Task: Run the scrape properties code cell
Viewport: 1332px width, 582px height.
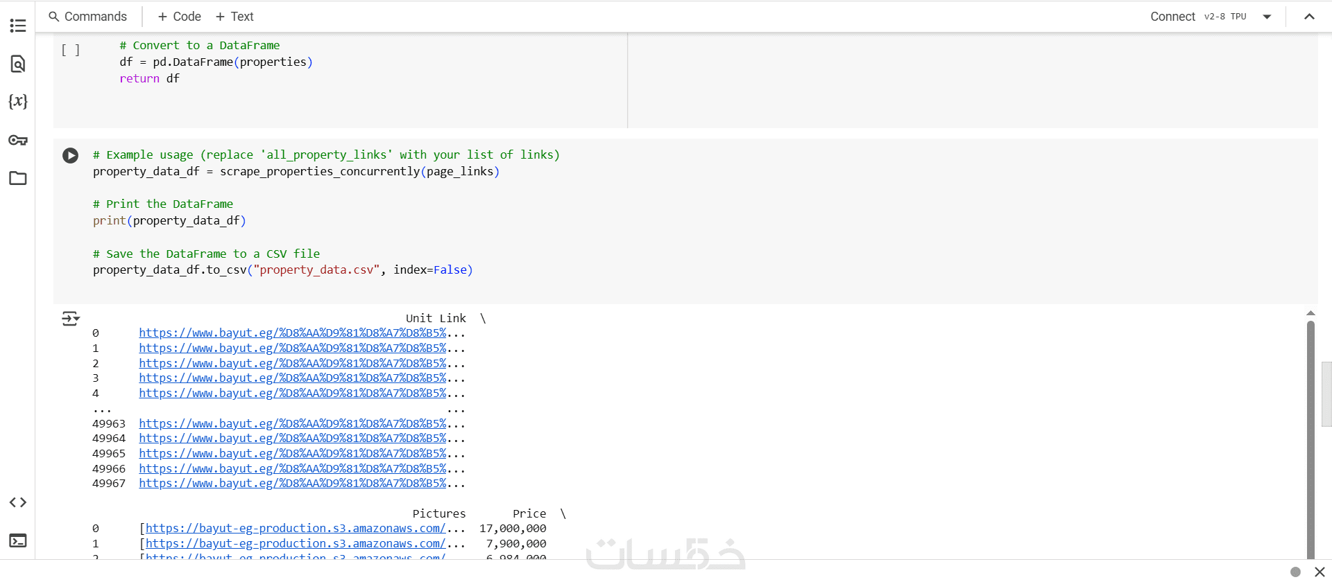Action: [70, 155]
